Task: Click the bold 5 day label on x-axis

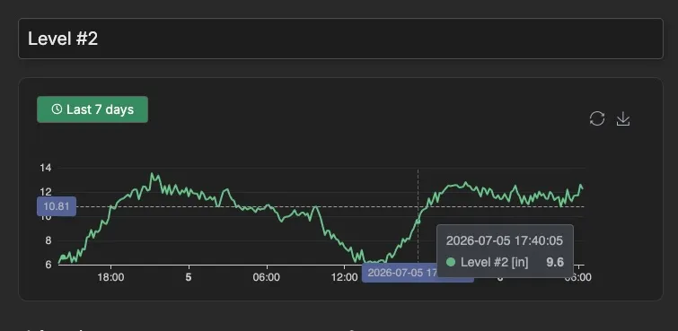Action: point(188,277)
